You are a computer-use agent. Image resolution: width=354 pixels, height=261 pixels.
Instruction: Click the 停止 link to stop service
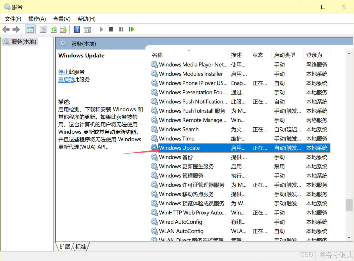tap(64, 72)
